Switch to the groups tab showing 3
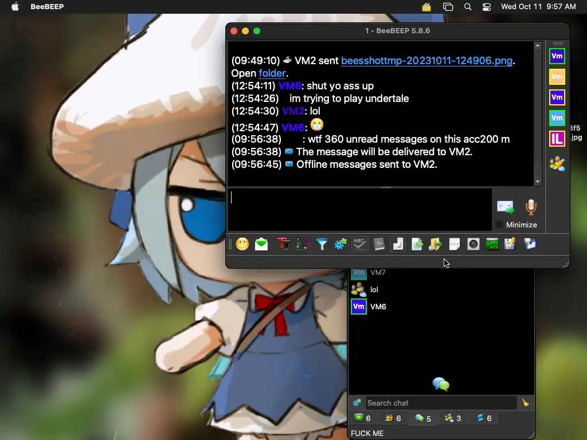This screenshot has height=440, width=587. 453,418
